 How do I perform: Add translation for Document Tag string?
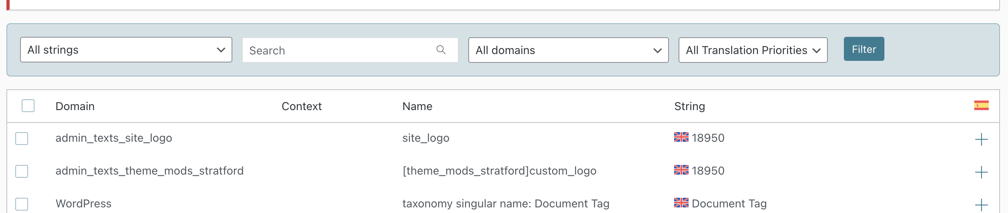click(x=981, y=205)
